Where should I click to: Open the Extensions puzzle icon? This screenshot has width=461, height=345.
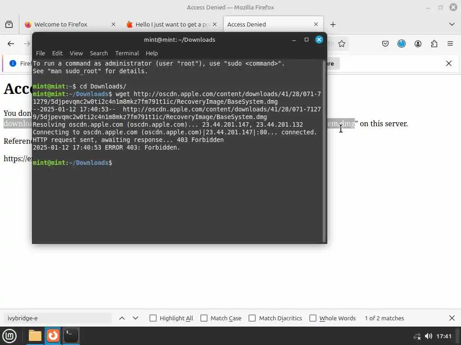(x=434, y=44)
